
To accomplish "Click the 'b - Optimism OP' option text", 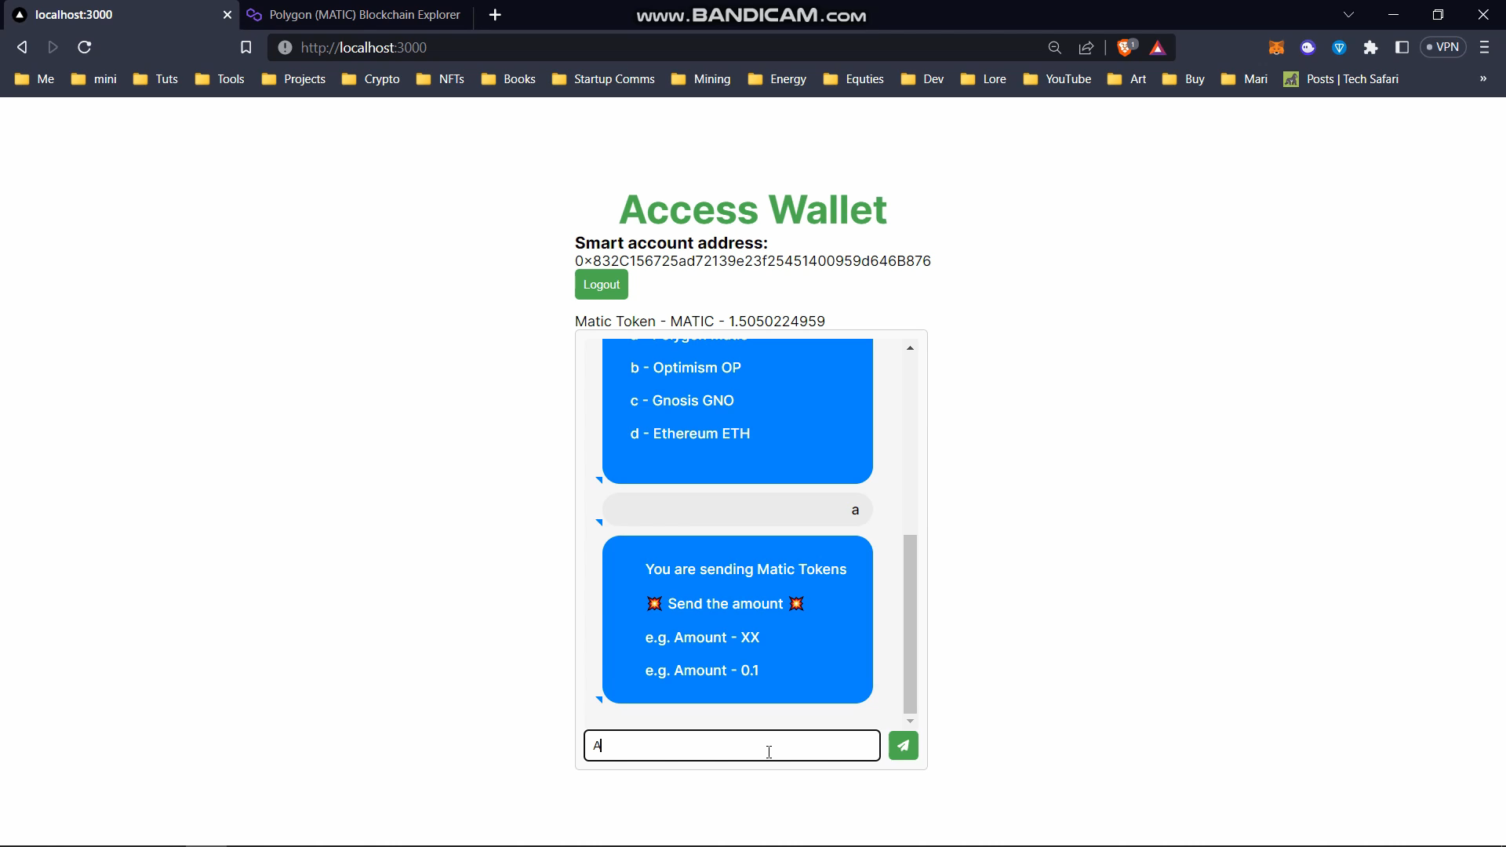I will click(x=686, y=368).
